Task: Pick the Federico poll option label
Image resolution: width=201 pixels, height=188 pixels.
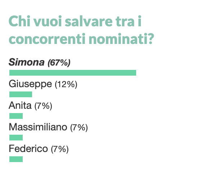Action: [x=39, y=149]
